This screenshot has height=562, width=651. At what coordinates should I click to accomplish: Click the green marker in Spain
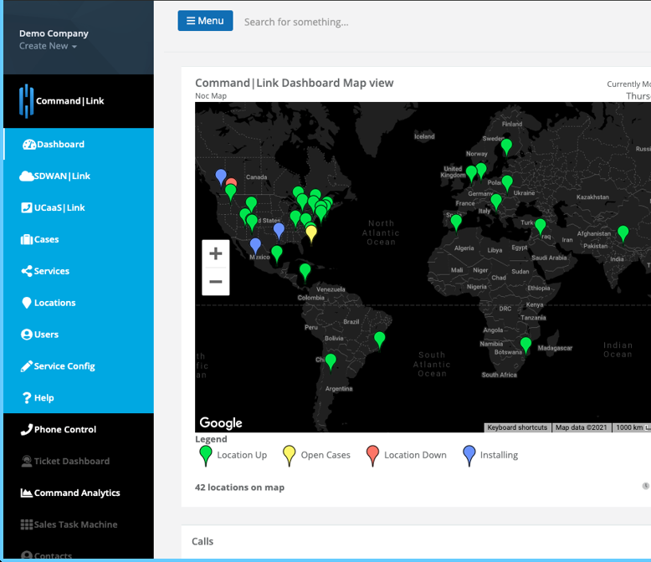tap(456, 222)
